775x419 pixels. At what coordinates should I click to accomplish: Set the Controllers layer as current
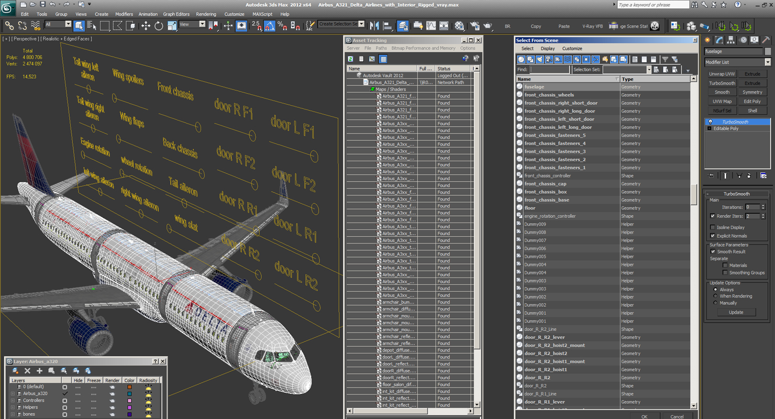click(65, 401)
